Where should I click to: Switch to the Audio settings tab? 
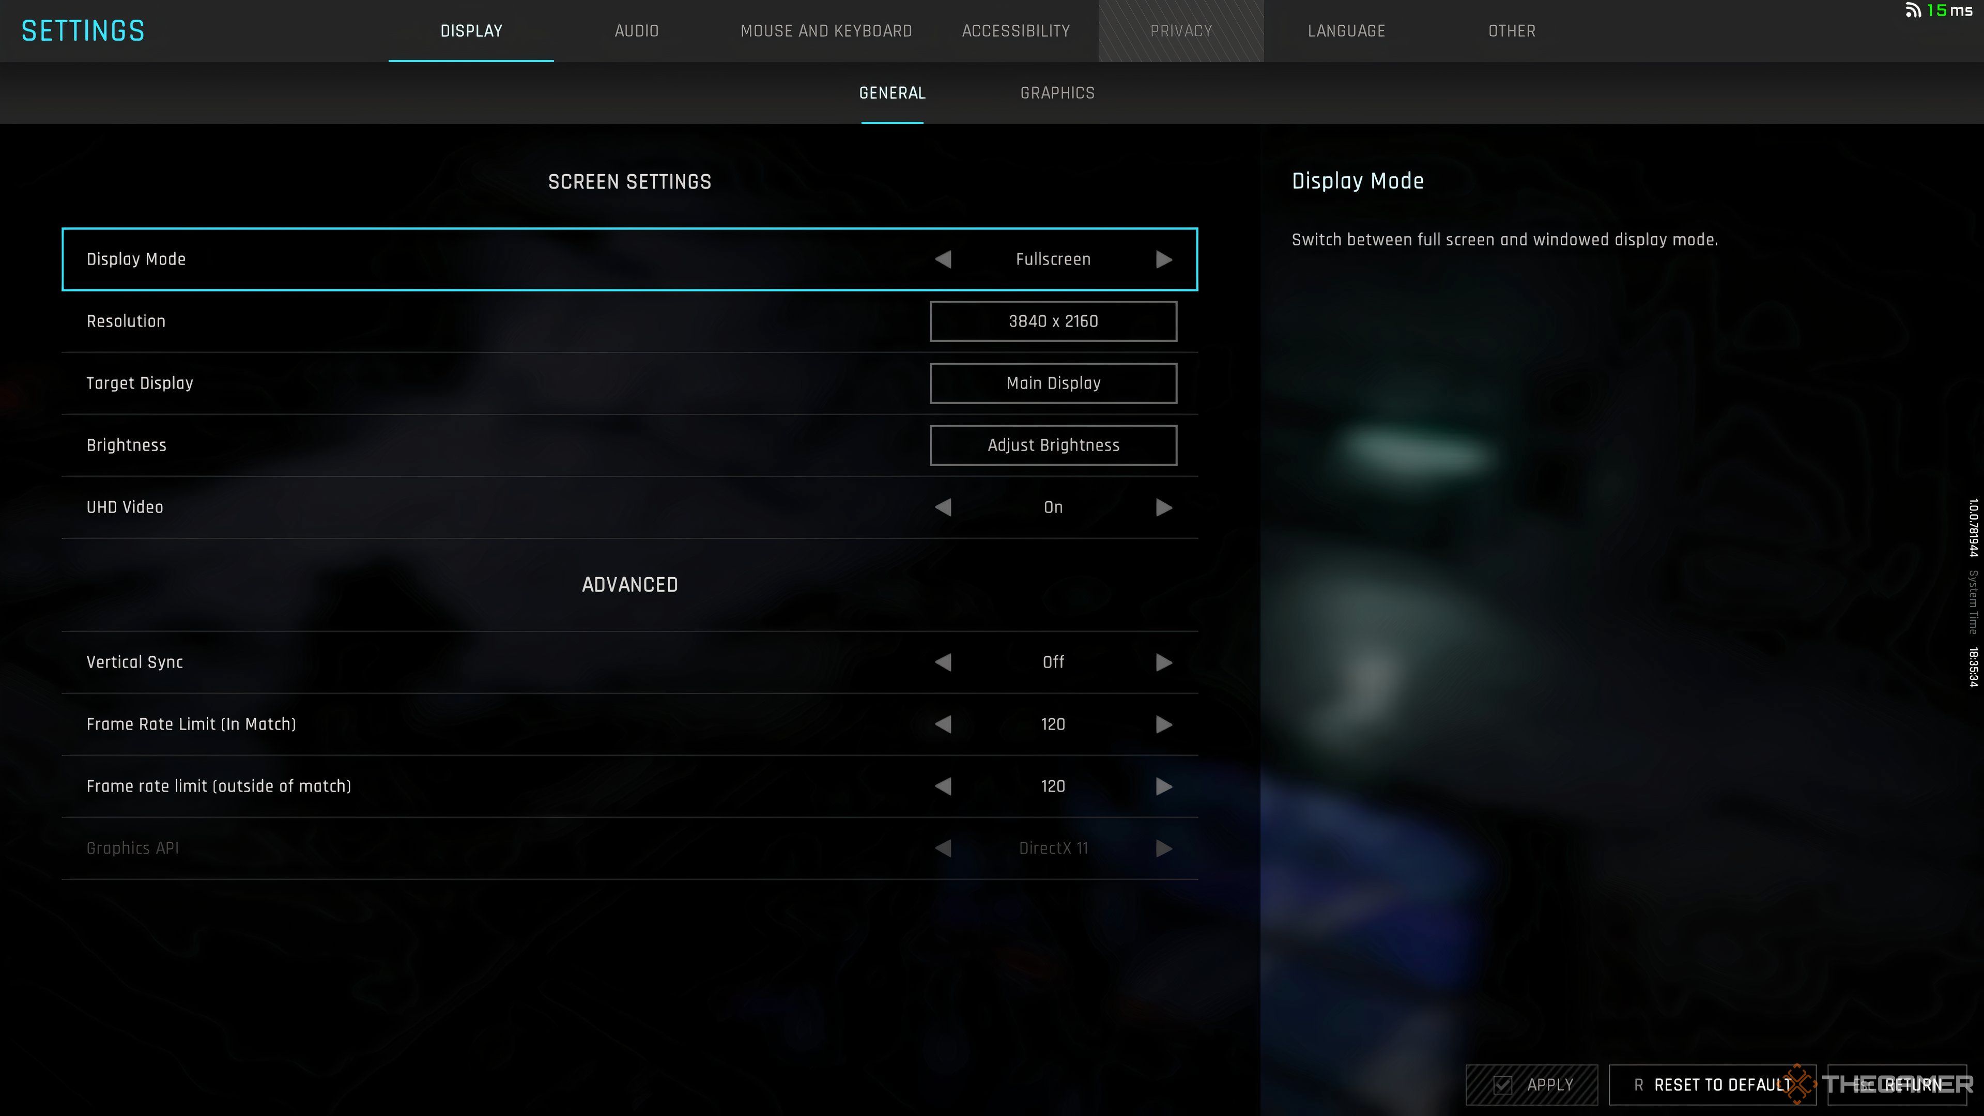tap(637, 31)
